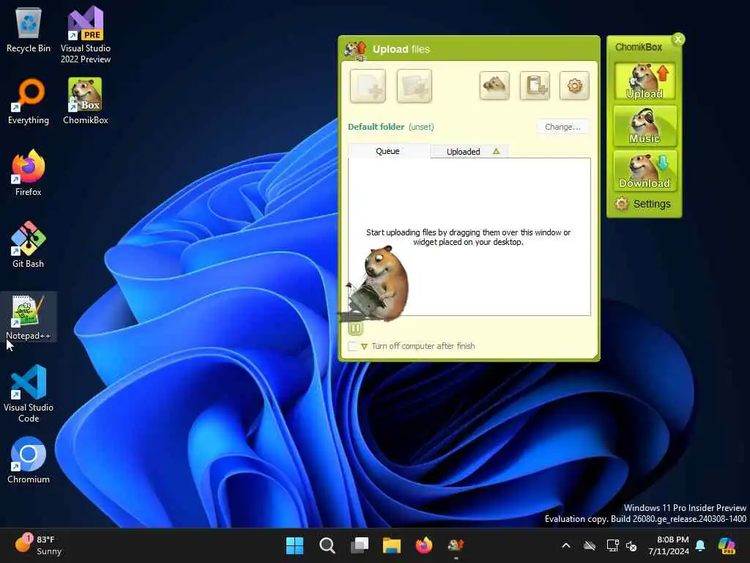Click ChomikBox taskbar icon
750x563 pixels.
coord(456,545)
